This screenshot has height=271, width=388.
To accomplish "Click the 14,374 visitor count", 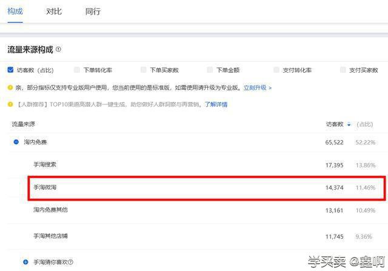I will (x=334, y=187).
